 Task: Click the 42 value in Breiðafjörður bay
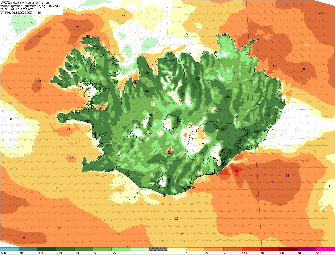tap(101, 108)
